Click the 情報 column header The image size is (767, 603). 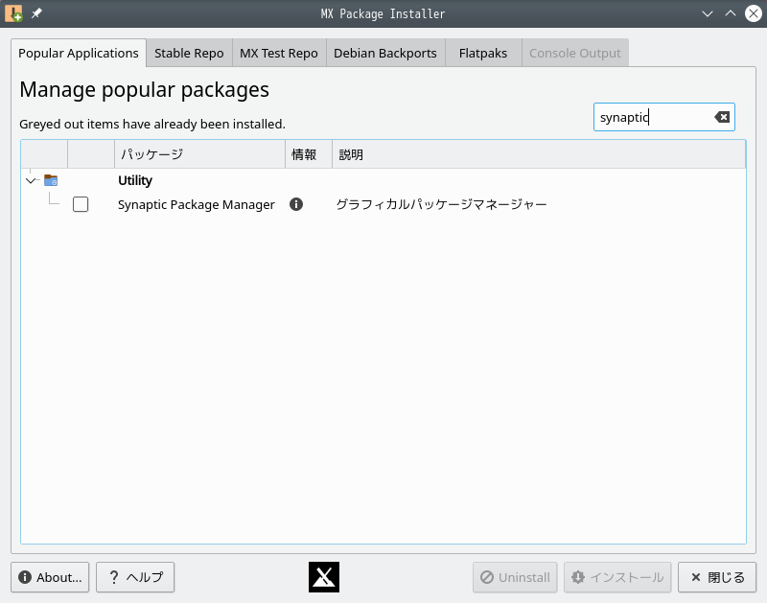[309, 154]
